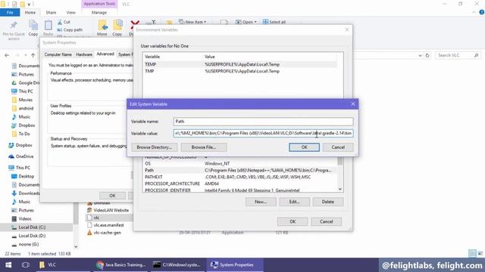
Task: Click the Up one level arrow
Action: tap(33, 55)
